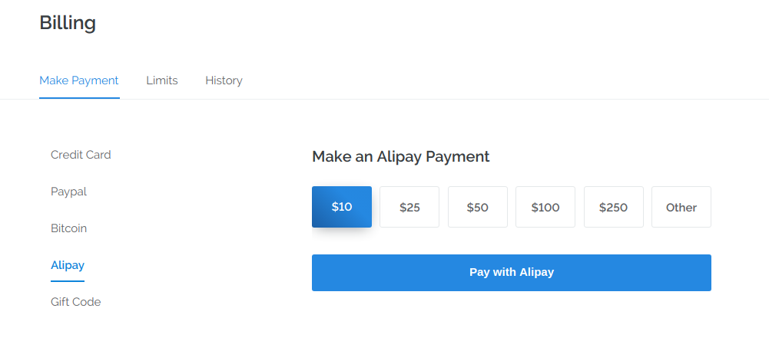Switch to the Make Payment tab
Image resolution: width=769 pixels, height=341 pixels.
(x=79, y=80)
